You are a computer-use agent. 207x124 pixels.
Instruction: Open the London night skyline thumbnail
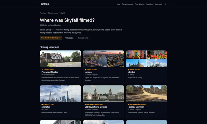point(103,59)
